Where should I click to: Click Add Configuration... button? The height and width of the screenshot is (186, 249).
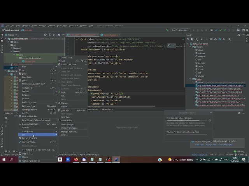click(x=181, y=30)
